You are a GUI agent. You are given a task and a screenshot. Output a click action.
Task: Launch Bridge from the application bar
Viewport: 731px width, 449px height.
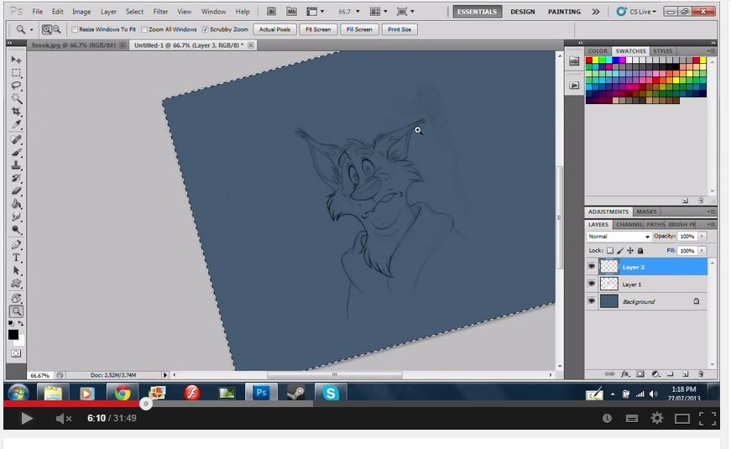point(271,12)
